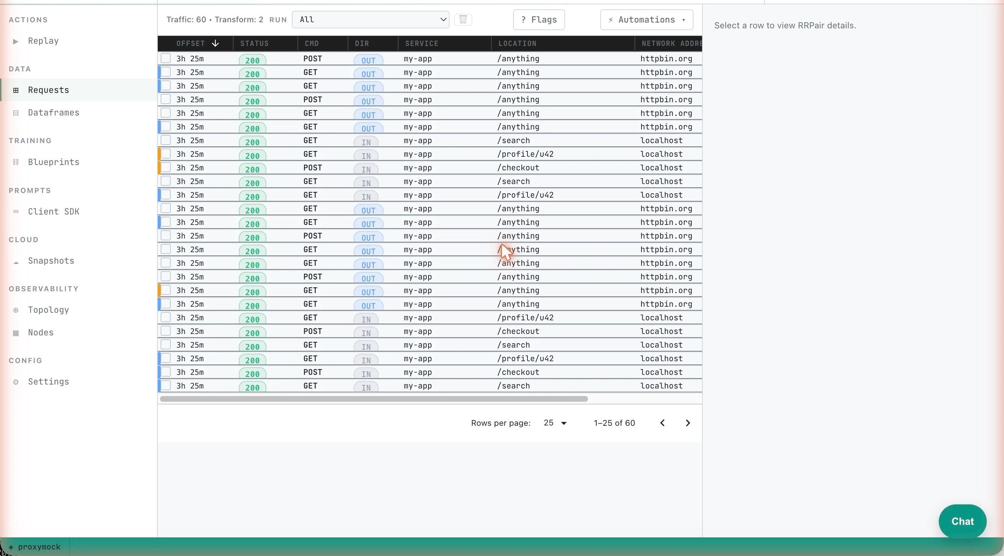Tick the orange-marked POST /checkout row checkbox
Image resolution: width=1004 pixels, height=556 pixels.
[166, 167]
